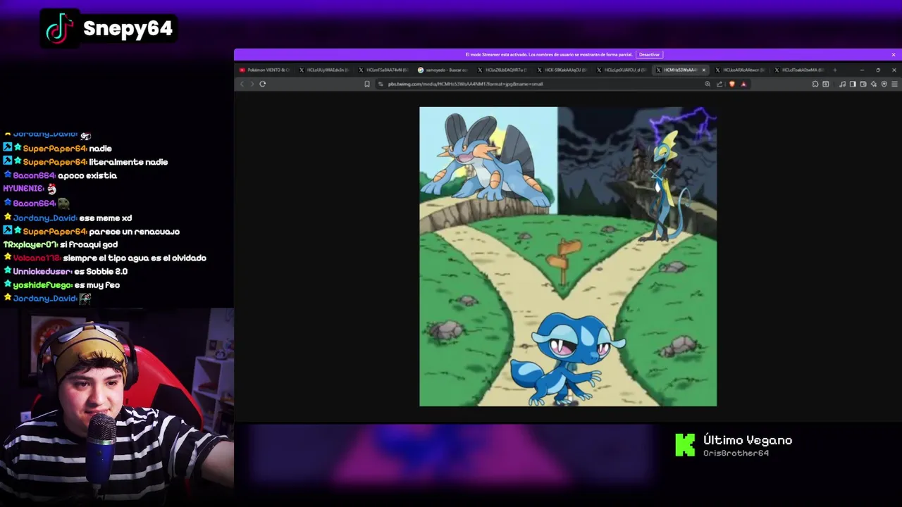Click the streamer webcam feed
The height and width of the screenshot is (507, 902).
tap(117, 407)
